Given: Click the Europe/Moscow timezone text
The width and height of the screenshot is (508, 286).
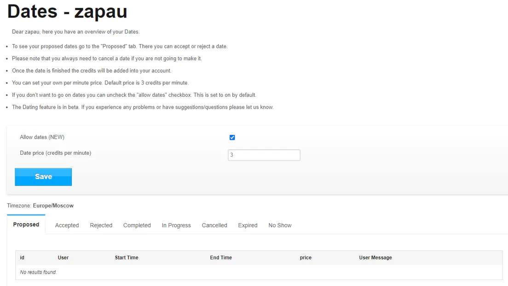Looking at the screenshot, I should pos(53,206).
